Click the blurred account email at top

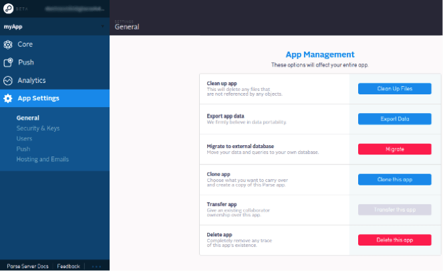(75, 9)
